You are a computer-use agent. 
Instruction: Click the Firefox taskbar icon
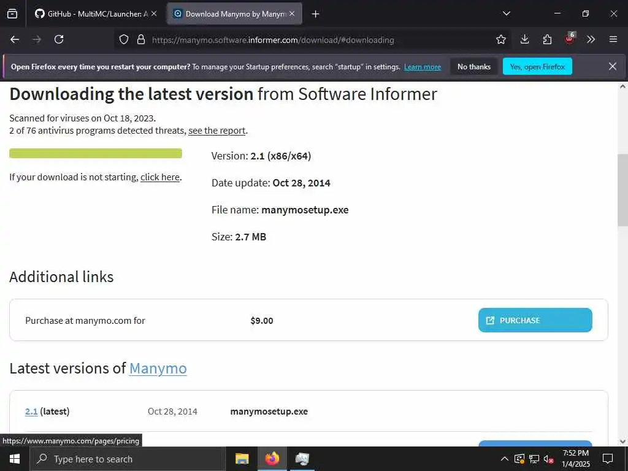(272, 459)
